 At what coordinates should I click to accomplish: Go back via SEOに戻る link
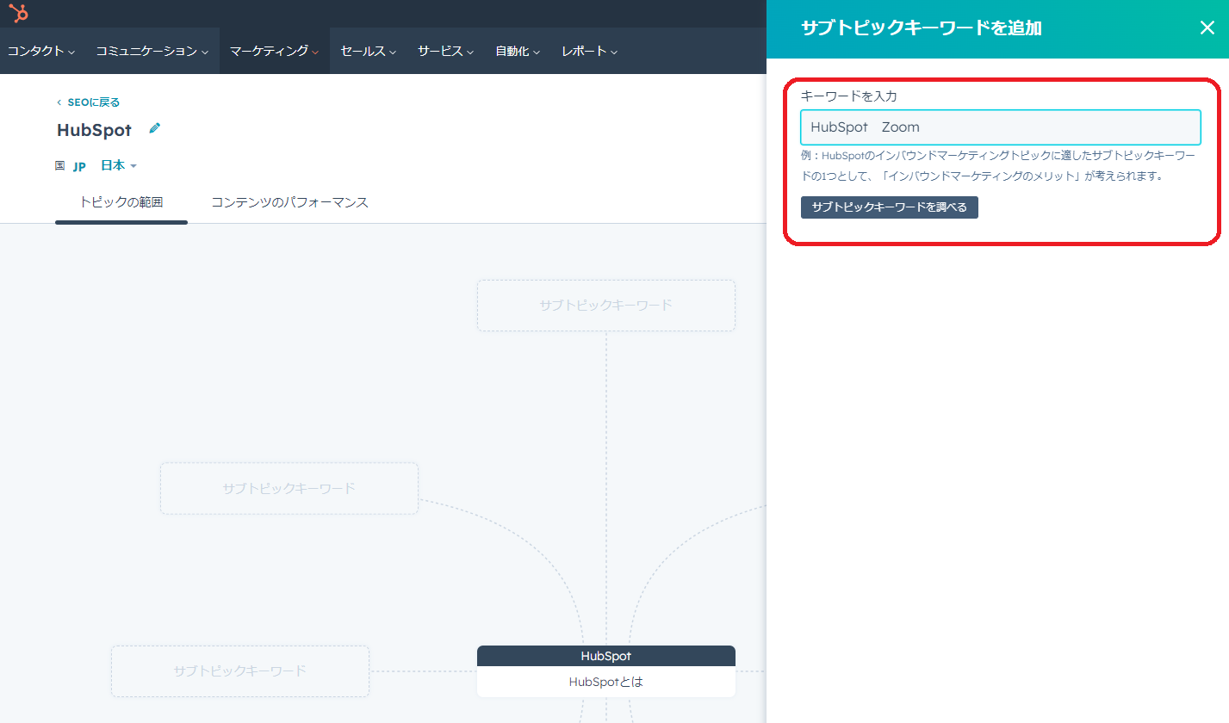coord(89,102)
